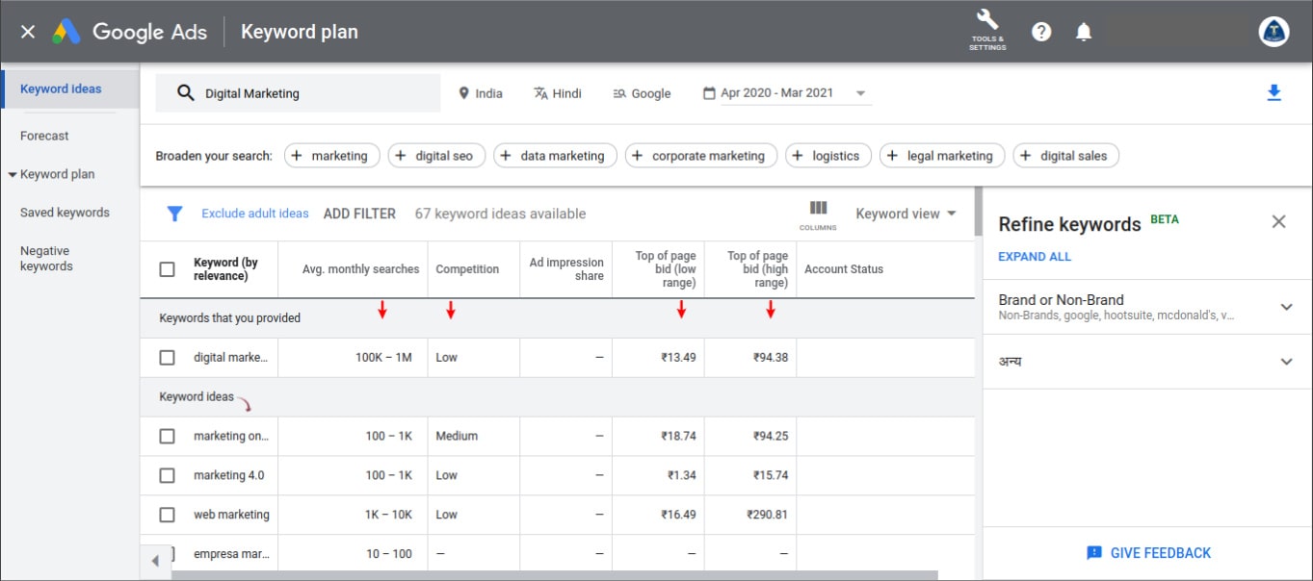
Task: Click plus icon on logistics chip
Action: pos(798,156)
